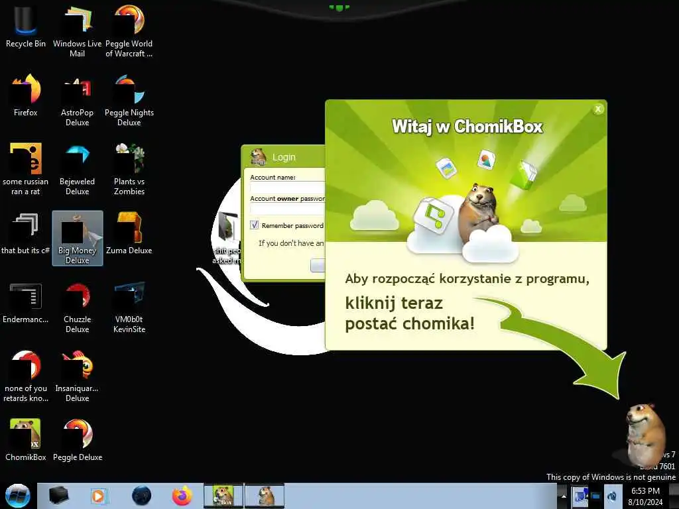679x509 pixels.
Task: Open the Windows Start menu
Action: (17, 496)
